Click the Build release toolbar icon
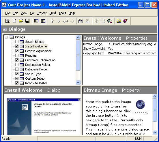Image resolution: width=159 pixels, height=142 pixels. click(x=81, y=21)
